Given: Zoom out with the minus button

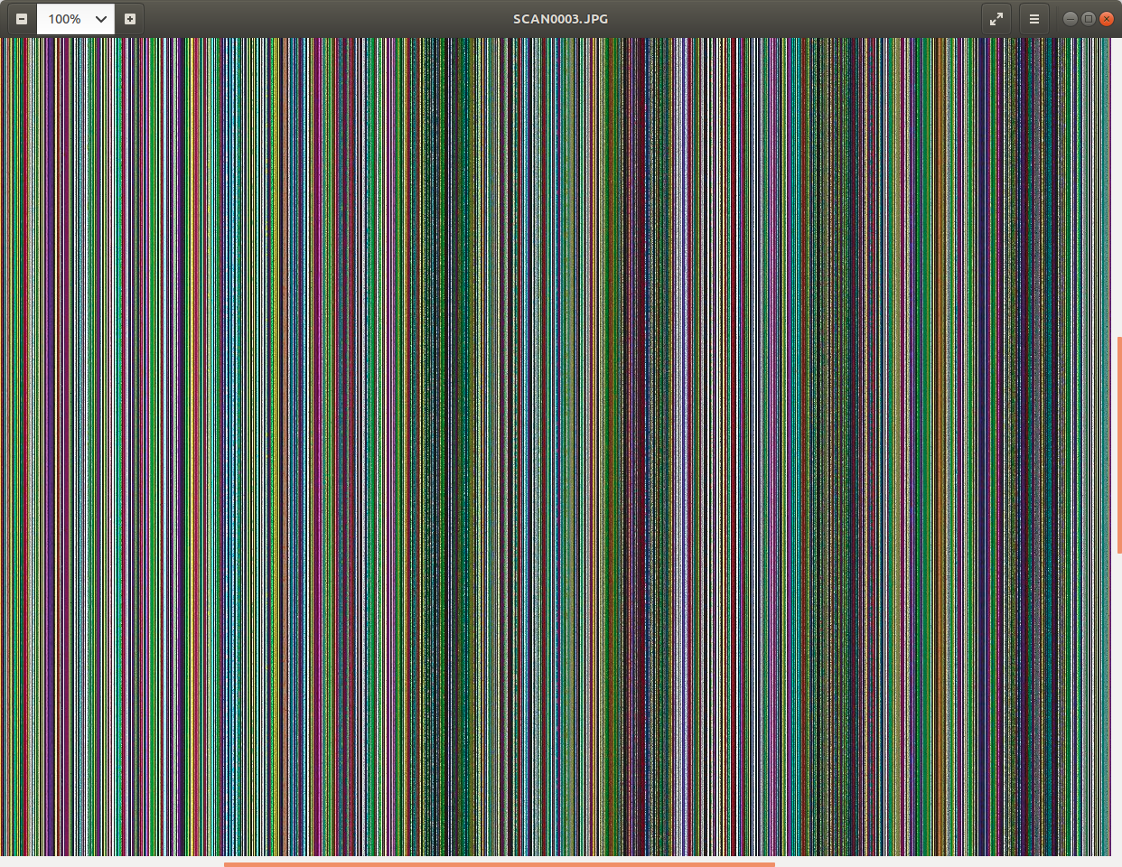Looking at the screenshot, I should pyautogui.click(x=22, y=19).
